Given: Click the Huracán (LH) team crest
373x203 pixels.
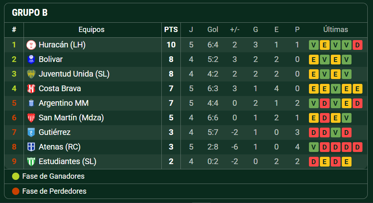Looking at the screenshot, I should (31, 45).
